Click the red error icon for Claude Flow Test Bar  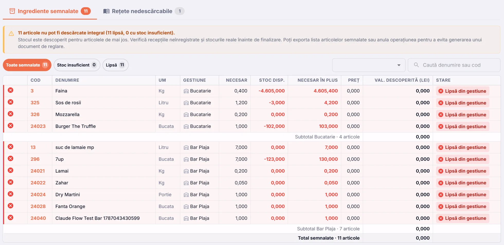click(11, 218)
